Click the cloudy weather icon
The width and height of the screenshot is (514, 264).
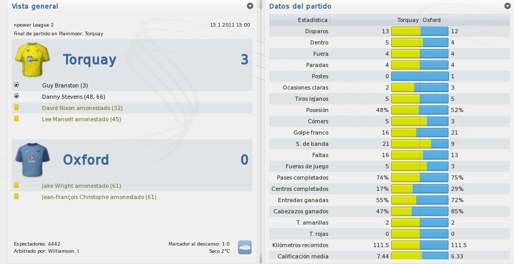pyautogui.click(x=245, y=247)
